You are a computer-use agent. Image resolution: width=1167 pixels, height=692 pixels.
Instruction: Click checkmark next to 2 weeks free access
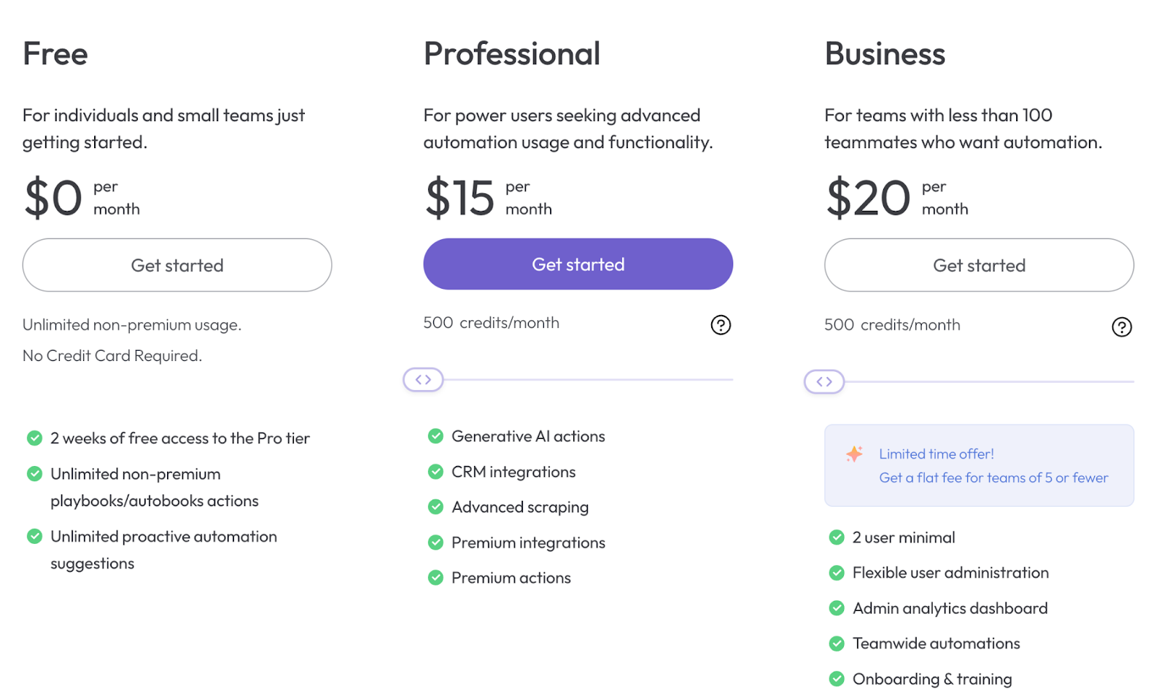tap(34, 438)
